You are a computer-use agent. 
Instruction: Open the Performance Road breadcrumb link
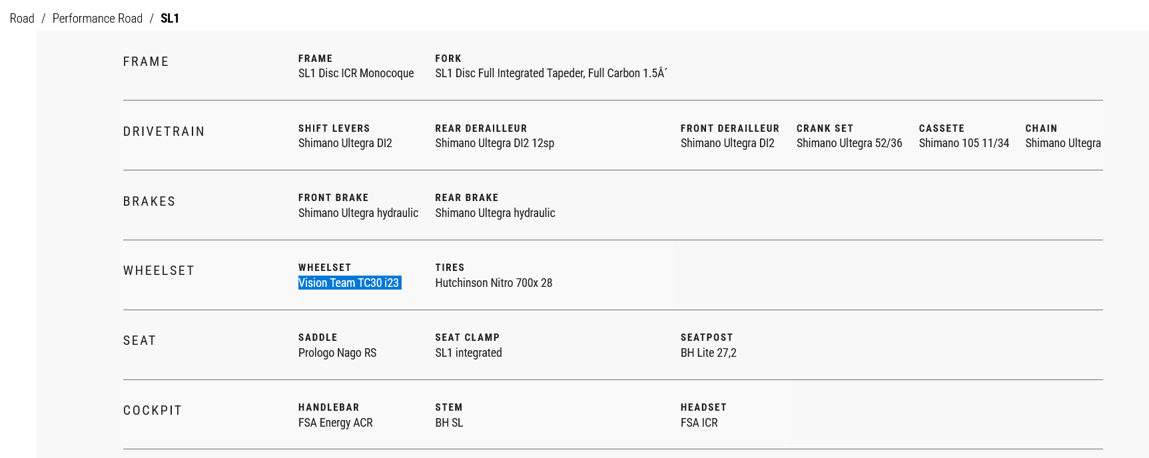97,19
